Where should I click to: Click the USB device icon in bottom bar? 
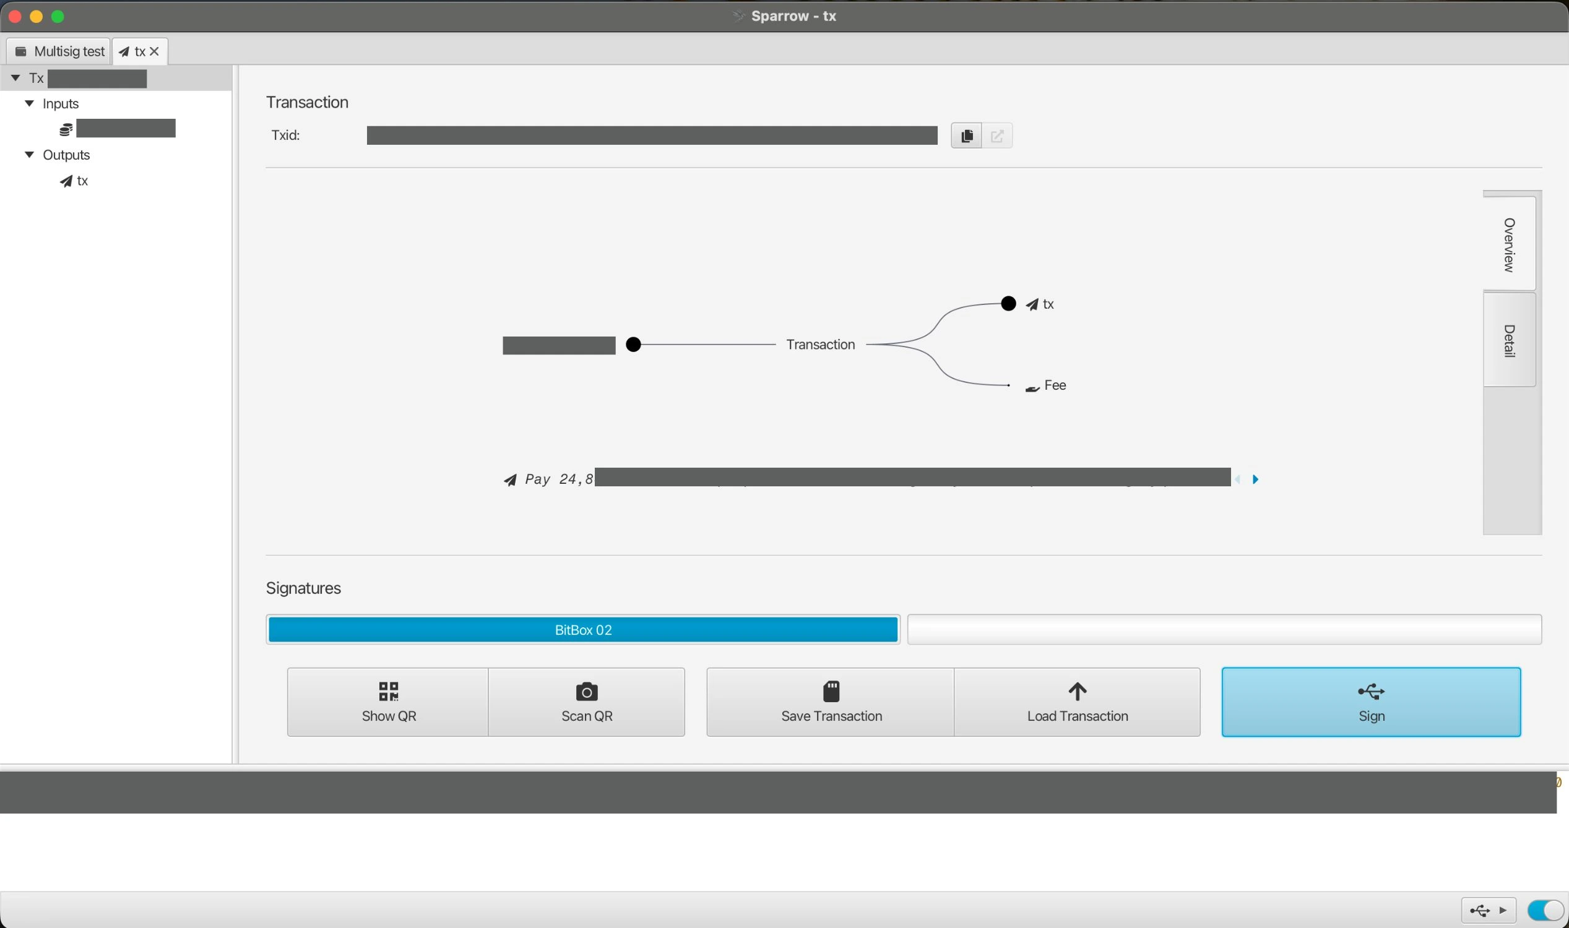tap(1480, 911)
